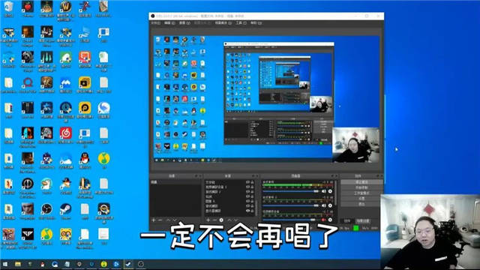Image resolution: width=480 pixels, height=270 pixels.
Task: Unmute the red muted speaker in mixer
Action: point(323,220)
